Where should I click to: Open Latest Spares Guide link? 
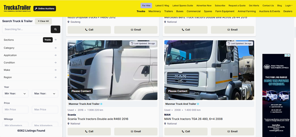coord(183,6)
